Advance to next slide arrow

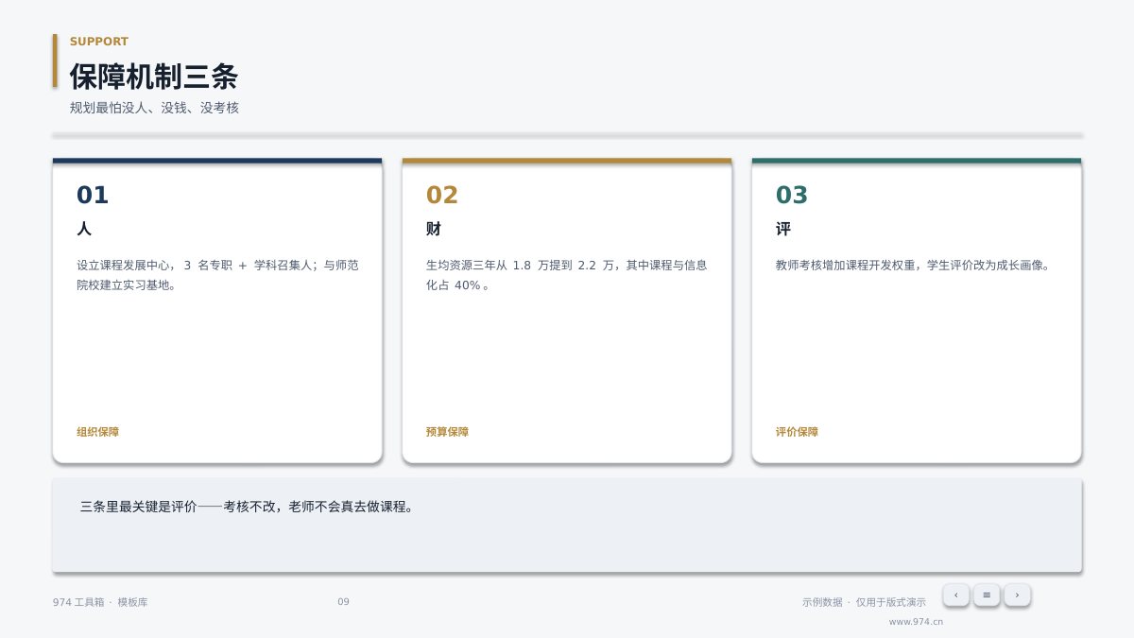point(1017,595)
